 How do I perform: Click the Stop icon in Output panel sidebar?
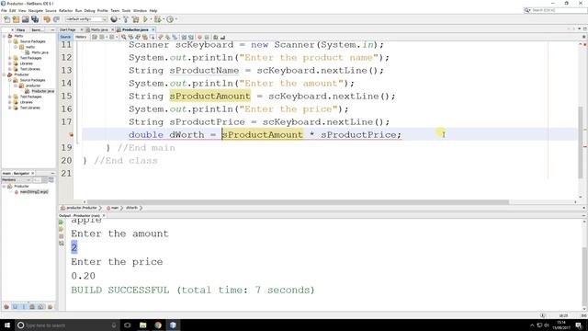tap(62, 236)
